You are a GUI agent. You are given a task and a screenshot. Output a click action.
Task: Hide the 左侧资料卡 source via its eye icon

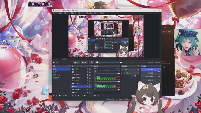[x=87, y=90]
